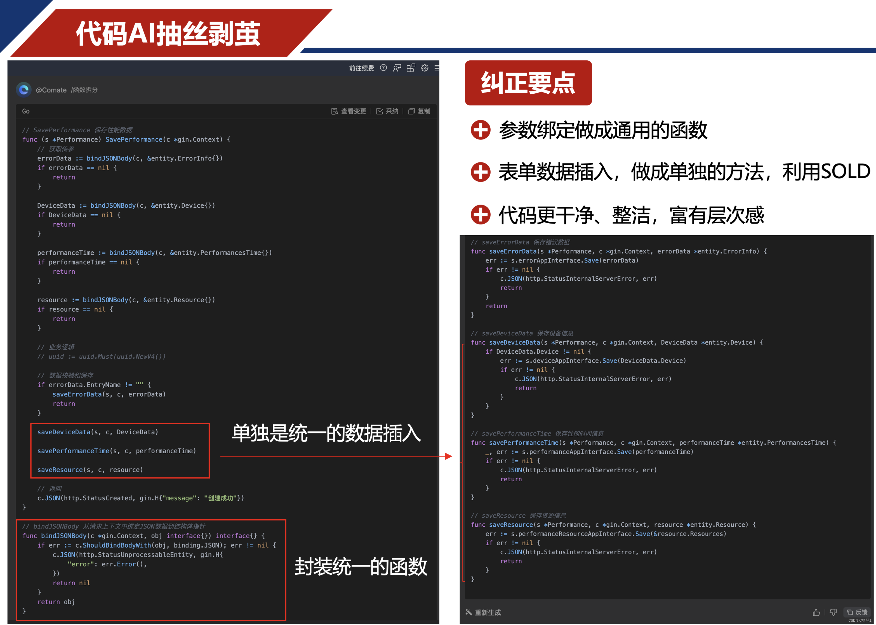
Task: Click the @Comate mention text
Action: pos(51,90)
